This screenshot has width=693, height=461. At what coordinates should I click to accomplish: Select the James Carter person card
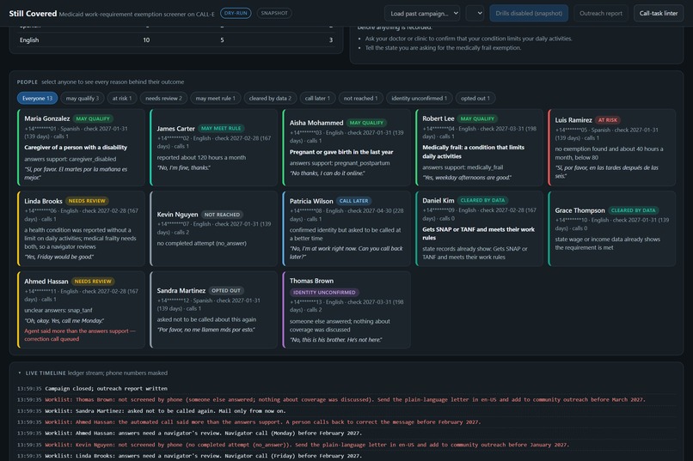[x=213, y=148]
